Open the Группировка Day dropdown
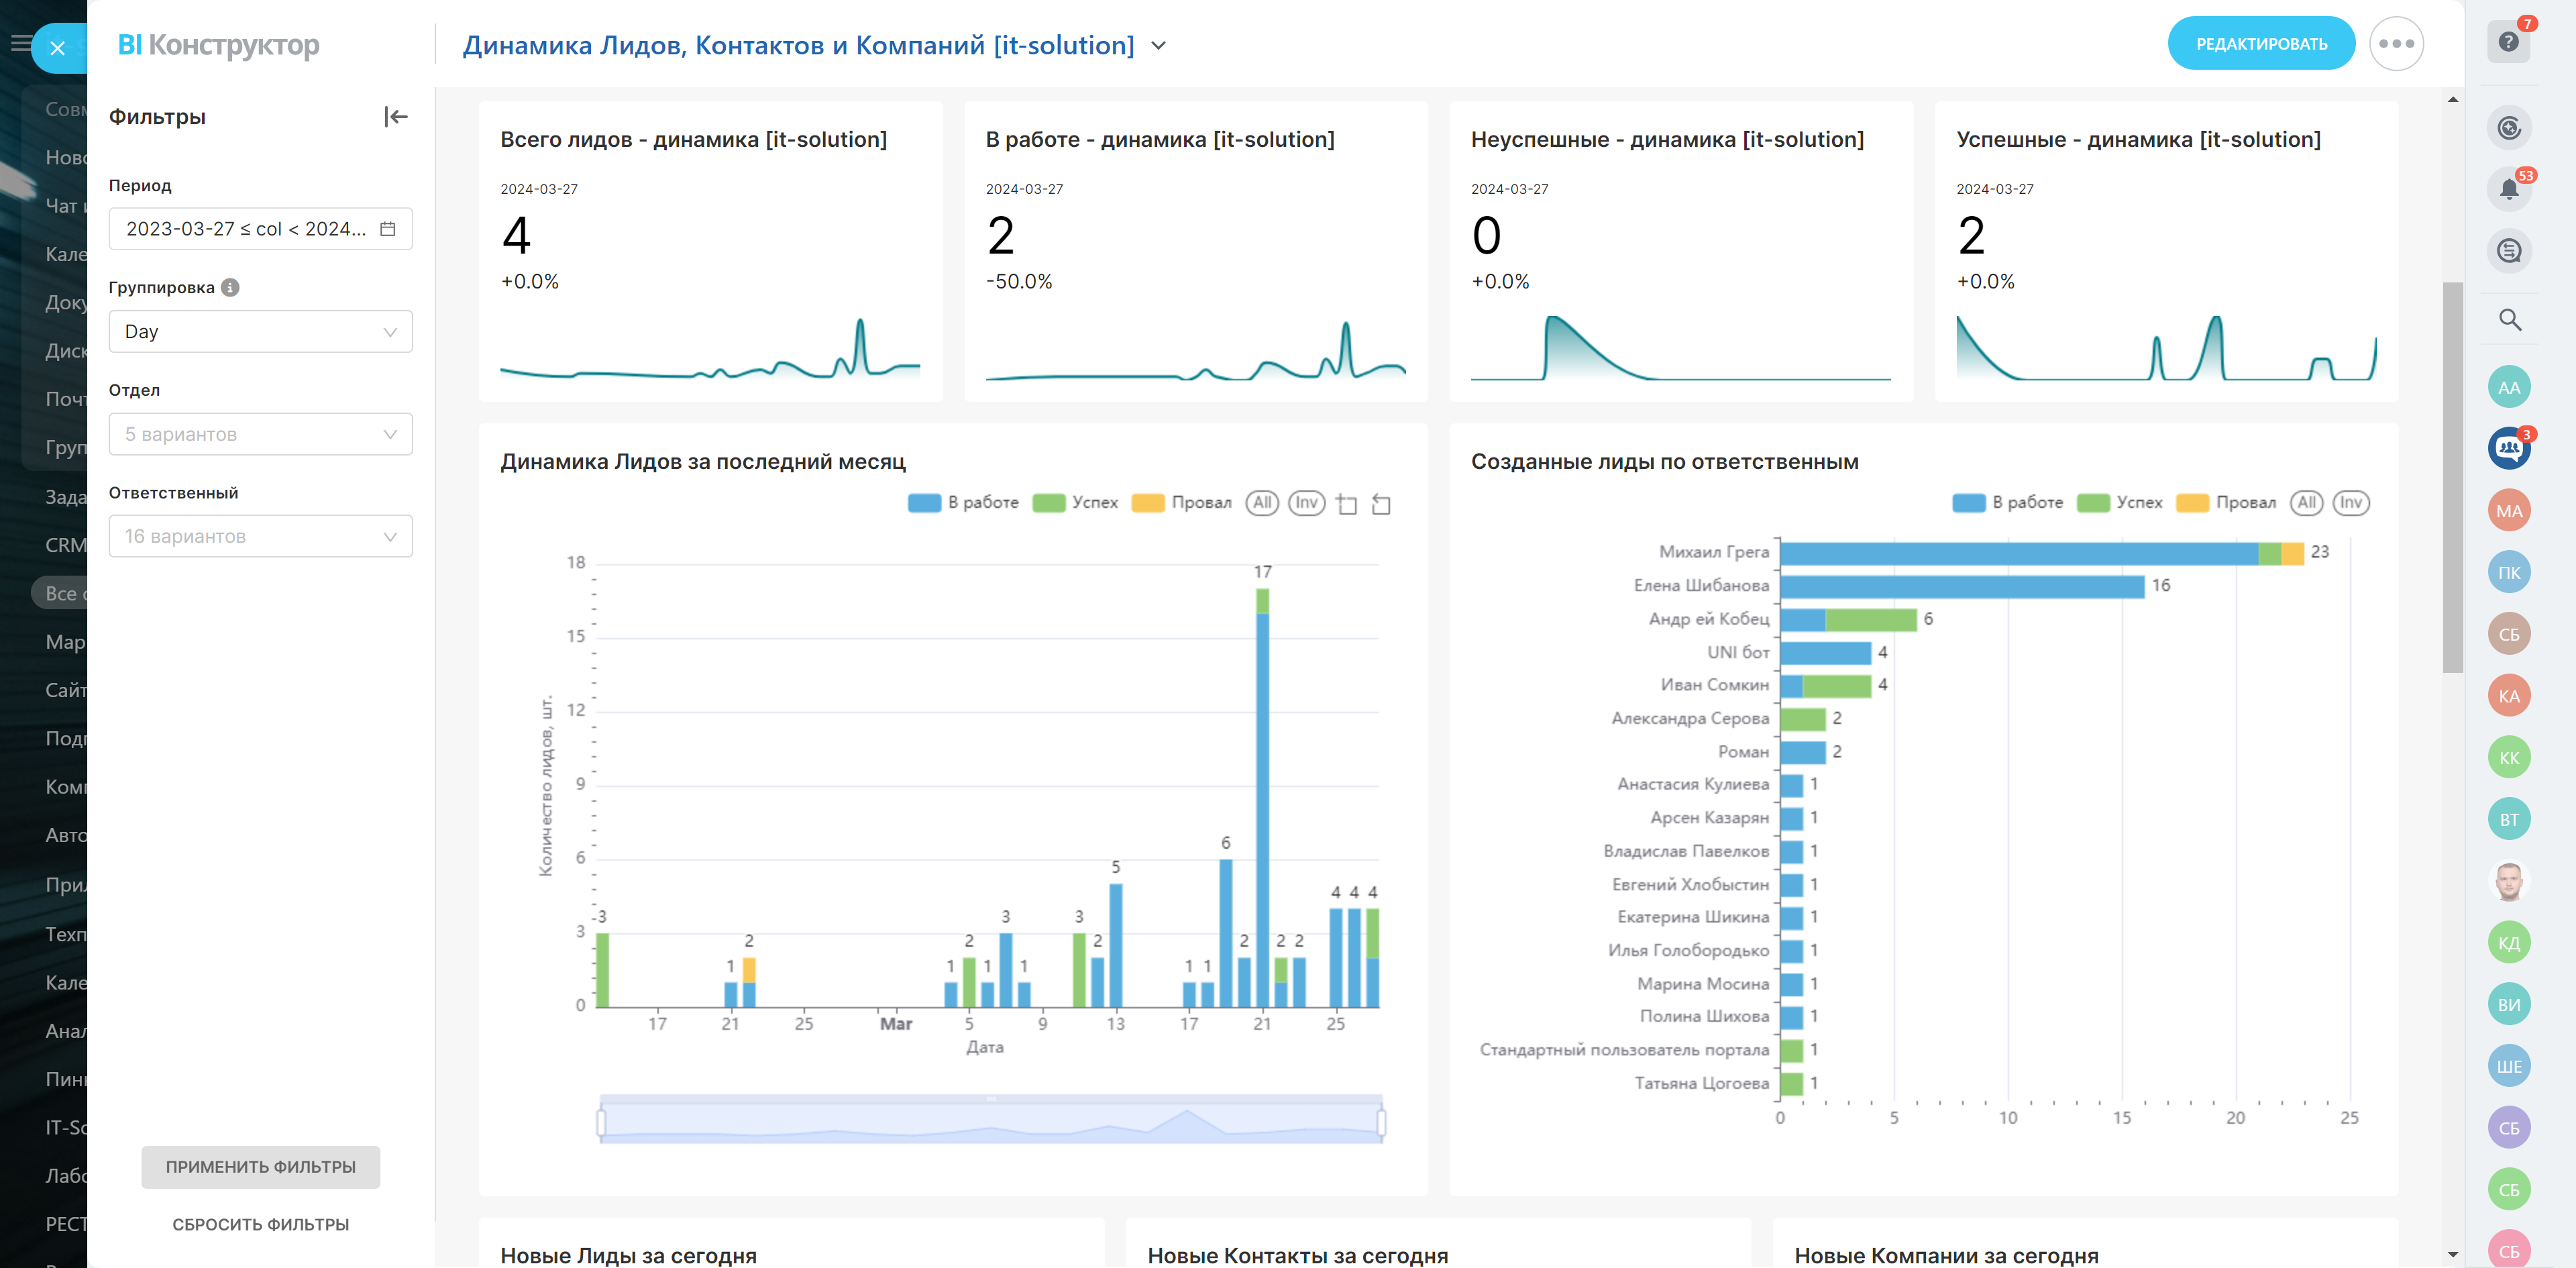This screenshot has height=1268, width=2576. 260,332
